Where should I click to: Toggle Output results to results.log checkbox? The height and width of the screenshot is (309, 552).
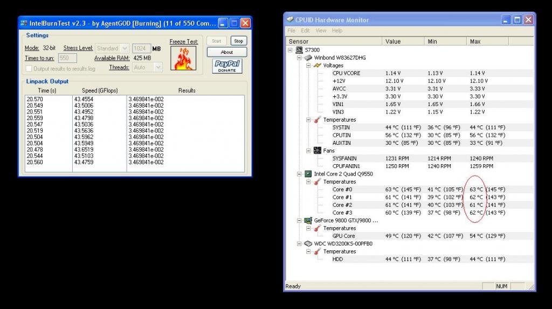click(x=29, y=68)
